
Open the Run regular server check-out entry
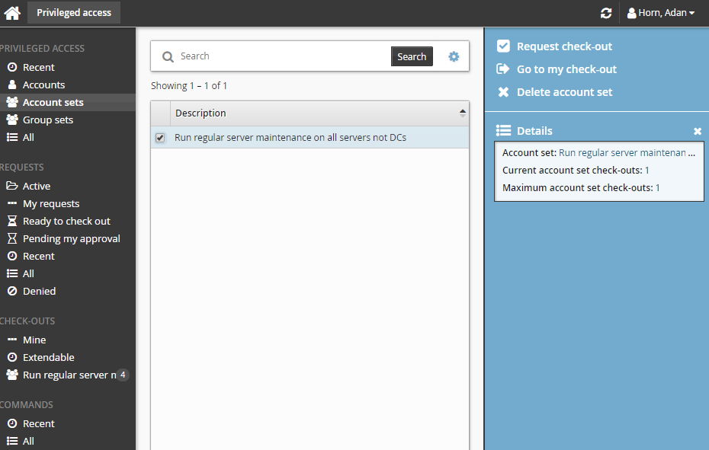pos(69,375)
